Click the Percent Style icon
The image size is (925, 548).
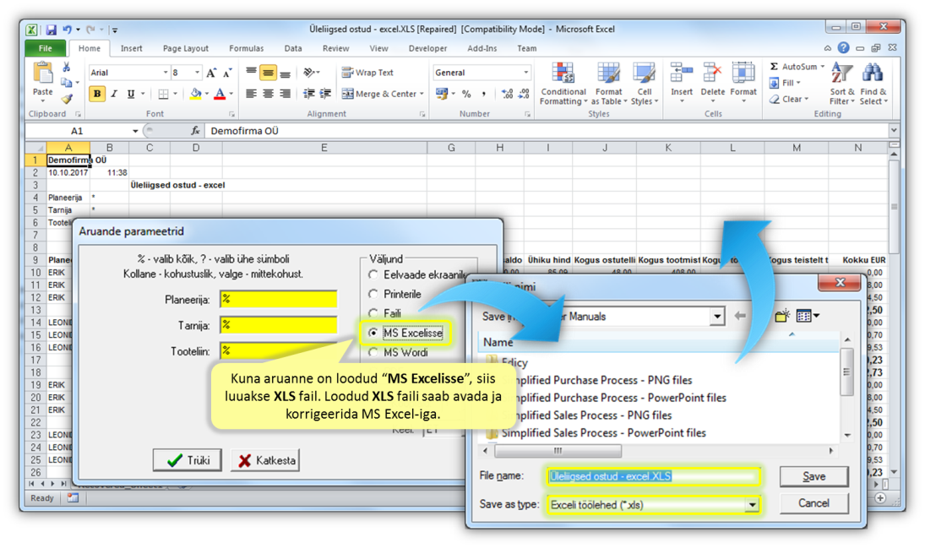[466, 94]
